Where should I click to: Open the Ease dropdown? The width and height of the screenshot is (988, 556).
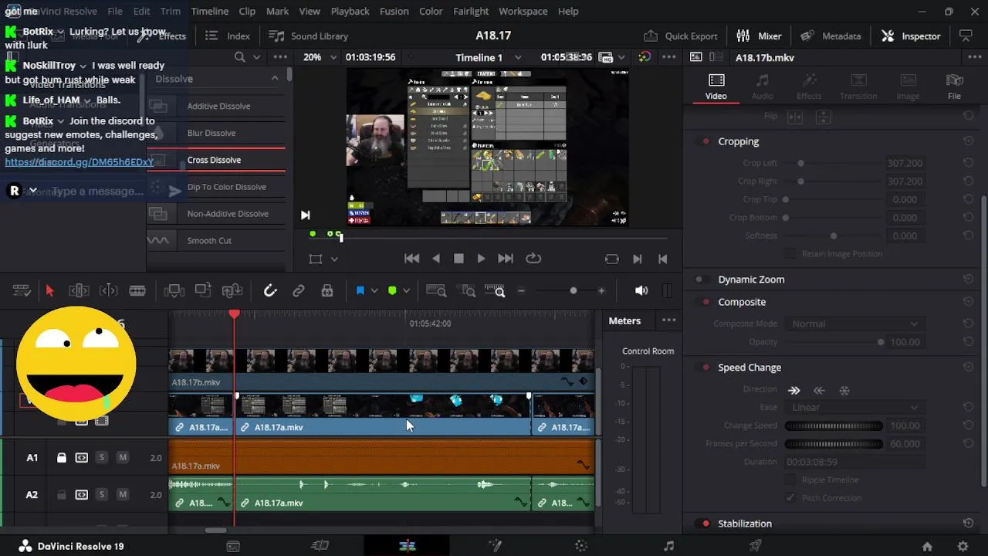coord(854,407)
